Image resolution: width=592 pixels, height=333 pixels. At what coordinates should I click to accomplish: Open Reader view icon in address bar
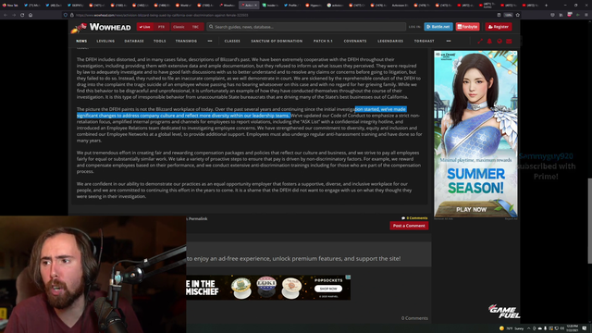[499, 15]
